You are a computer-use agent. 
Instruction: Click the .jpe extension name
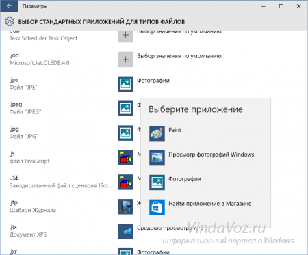coord(14,80)
